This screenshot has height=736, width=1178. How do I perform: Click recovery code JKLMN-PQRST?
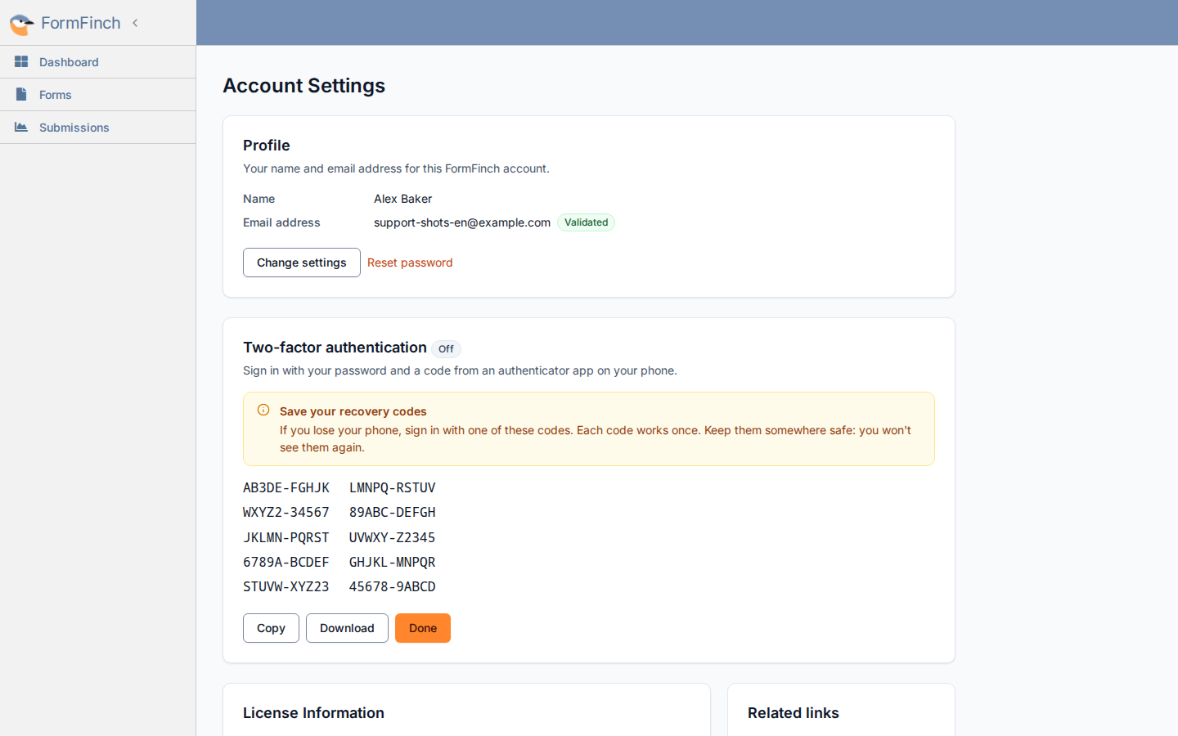tap(286, 538)
